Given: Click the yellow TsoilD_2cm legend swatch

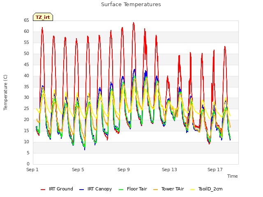Looking at the screenshot, I should point(193,190).
